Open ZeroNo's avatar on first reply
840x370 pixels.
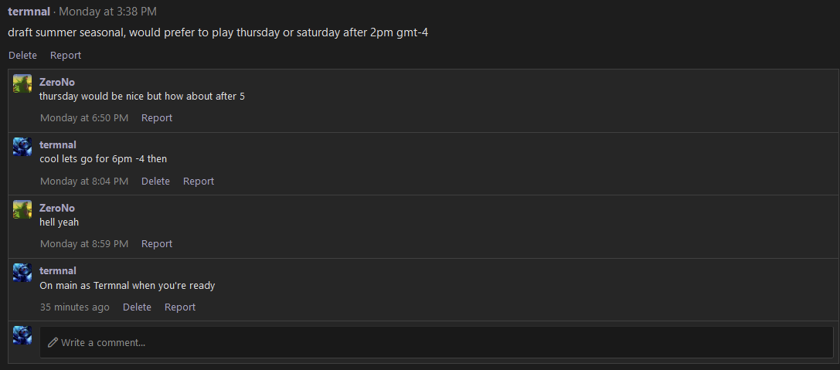(x=22, y=83)
